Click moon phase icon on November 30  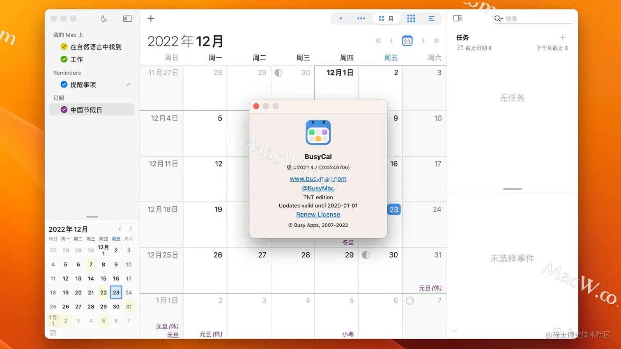pos(278,73)
